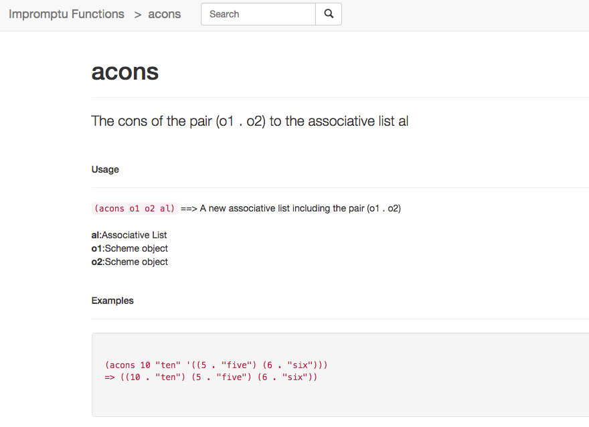Click the magnifying glass search button
The width and height of the screenshot is (589, 427).
[x=329, y=14]
